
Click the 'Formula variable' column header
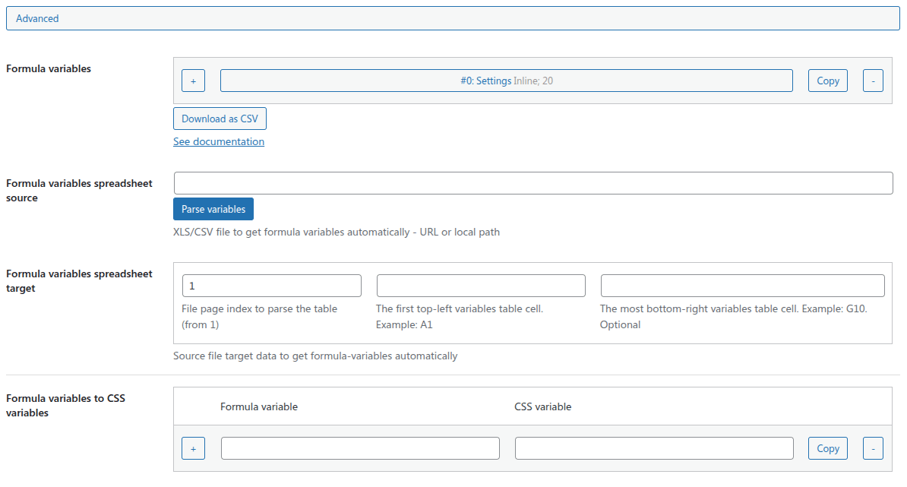pyautogui.click(x=259, y=406)
